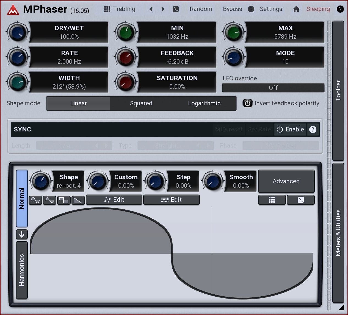348x315 pixels.
Task: Go to next preset arrow
Action: pos(163,9)
